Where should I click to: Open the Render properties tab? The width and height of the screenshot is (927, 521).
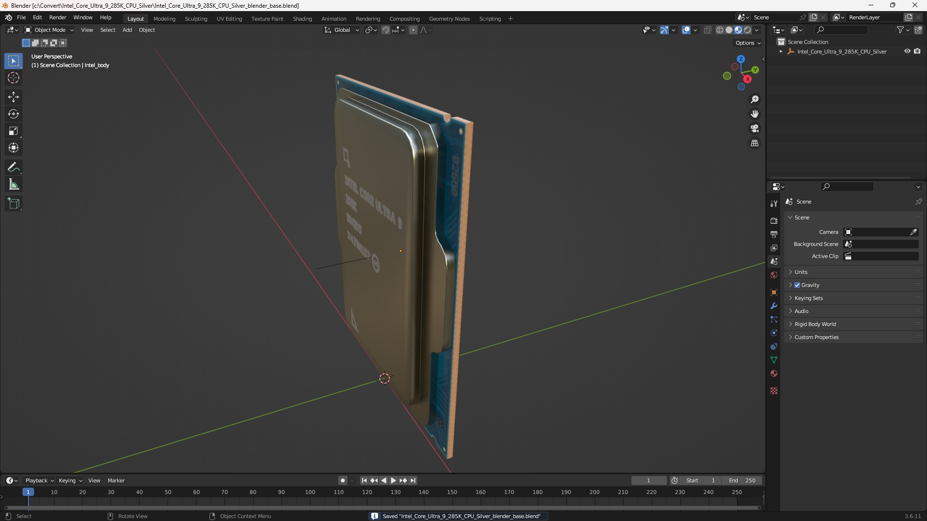click(774, 220)
